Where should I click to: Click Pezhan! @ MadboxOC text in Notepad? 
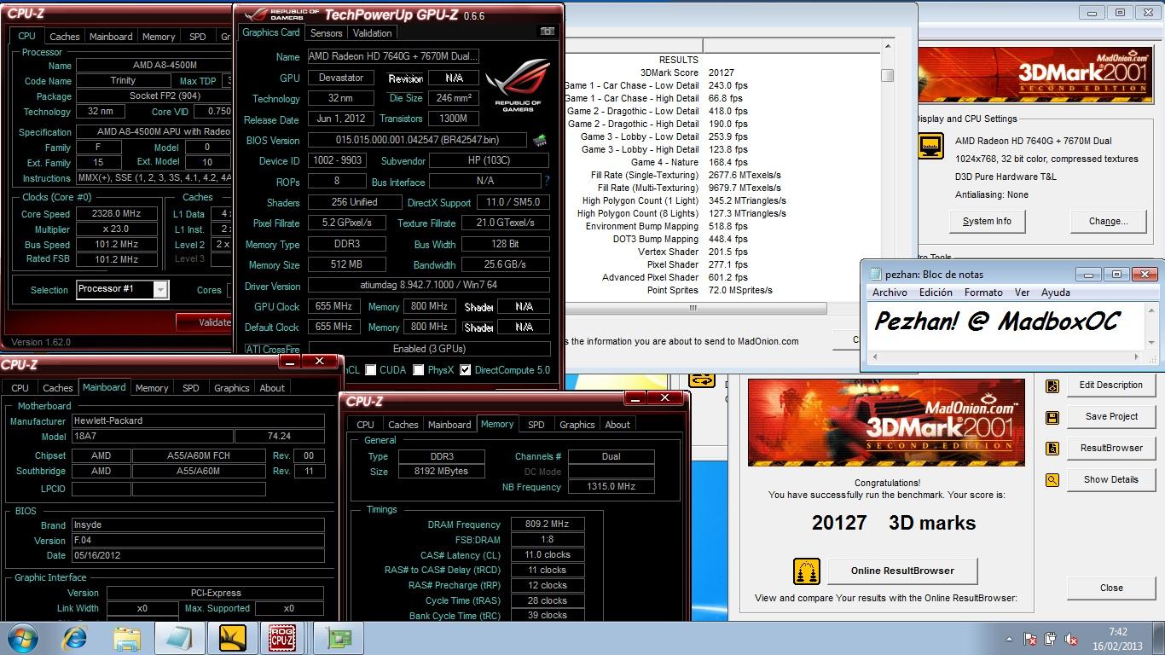pos(997,322)
